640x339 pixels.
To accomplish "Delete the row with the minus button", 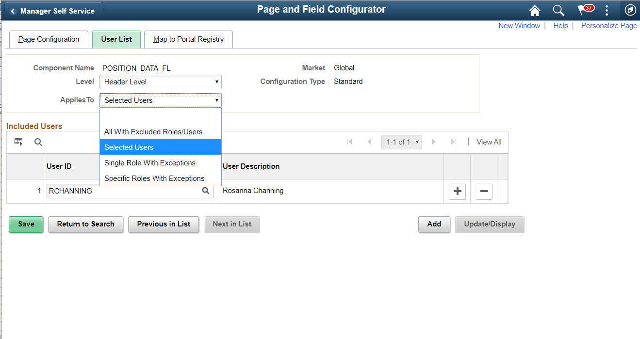I will [x=484, y=191].
